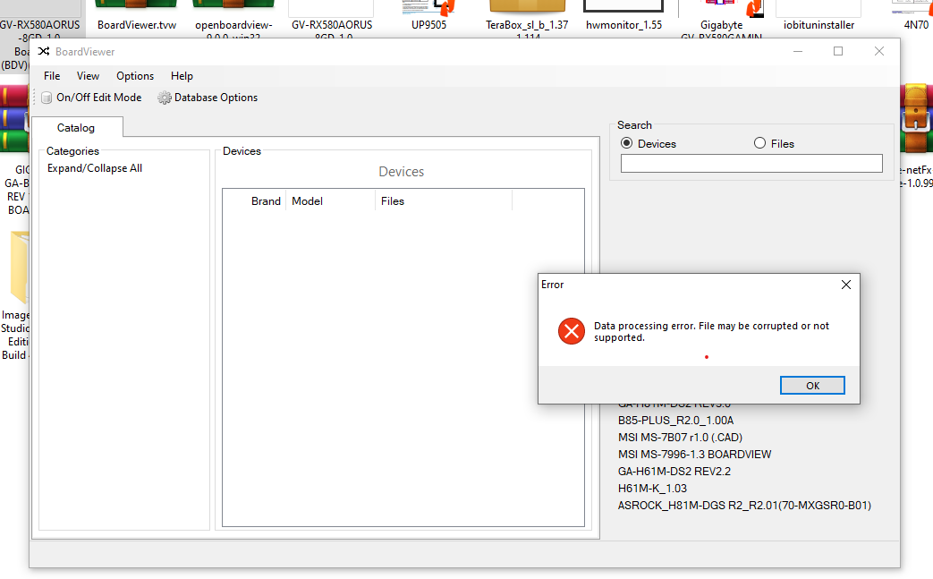Screen dimensions: 933x579
Task: Toggle On/Off Edit Mode
Action: [x=91, y=97]
